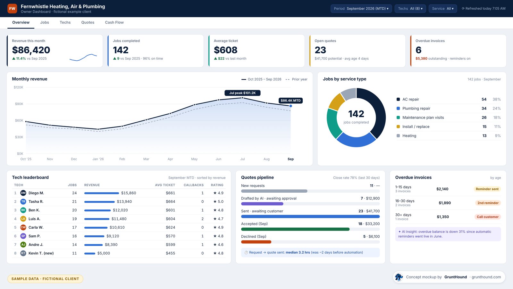Click Andre J. avatar badge AJ

[23, 245]
